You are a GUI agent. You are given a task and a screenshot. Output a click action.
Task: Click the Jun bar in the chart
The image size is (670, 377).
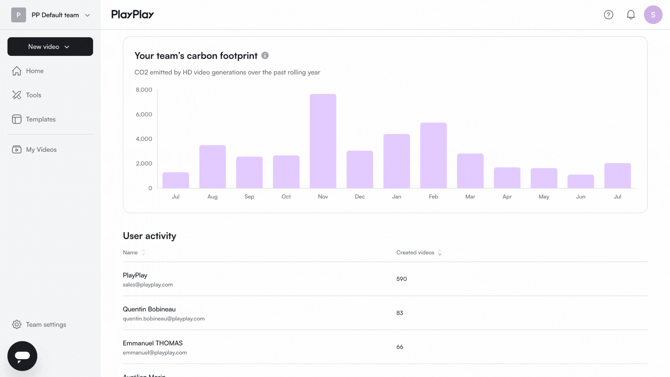581,181
